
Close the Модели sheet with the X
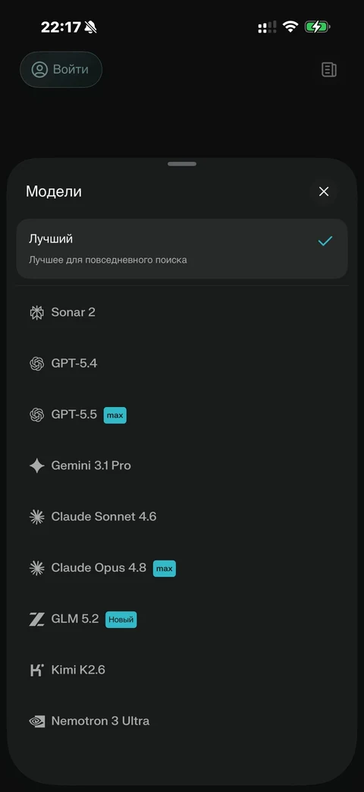pyautogui.click(x=324, y=191)
